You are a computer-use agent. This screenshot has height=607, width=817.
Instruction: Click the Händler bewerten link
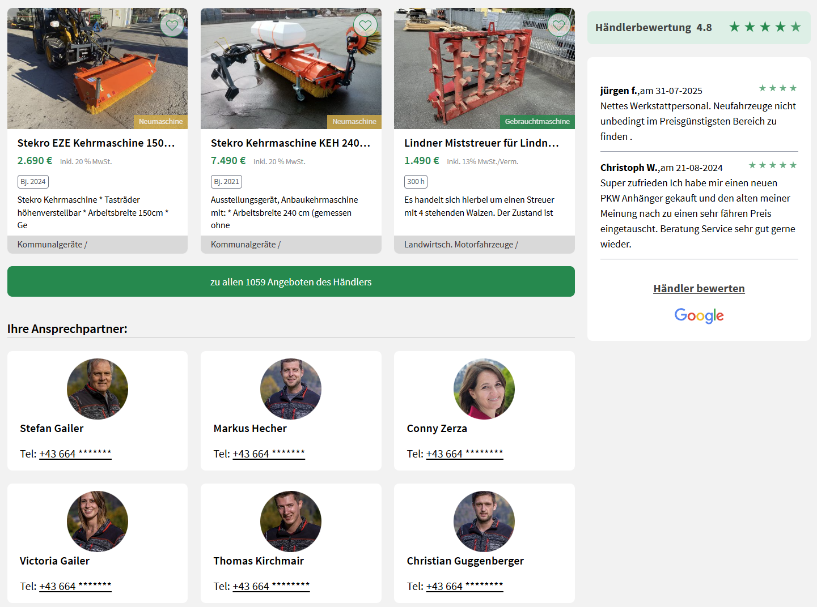(x=699, y=288)
